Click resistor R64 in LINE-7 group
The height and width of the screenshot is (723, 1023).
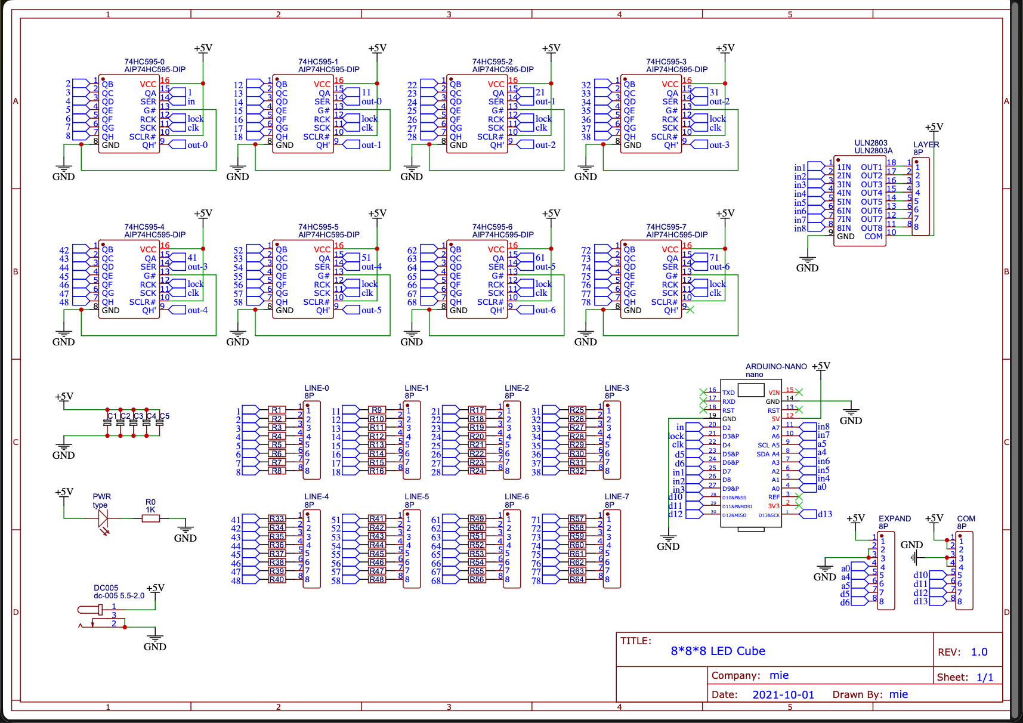point(577,580)
